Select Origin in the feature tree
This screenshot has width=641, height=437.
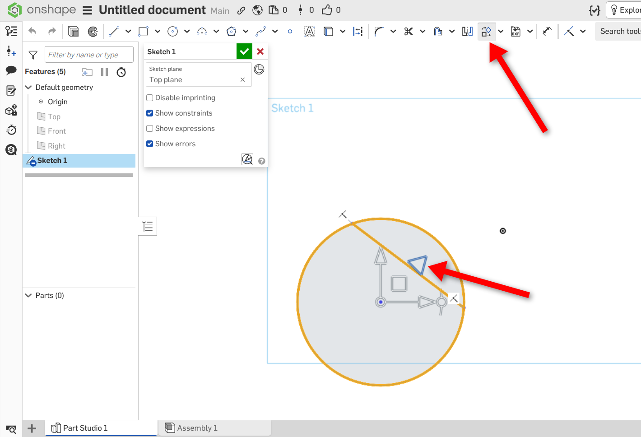58,102
